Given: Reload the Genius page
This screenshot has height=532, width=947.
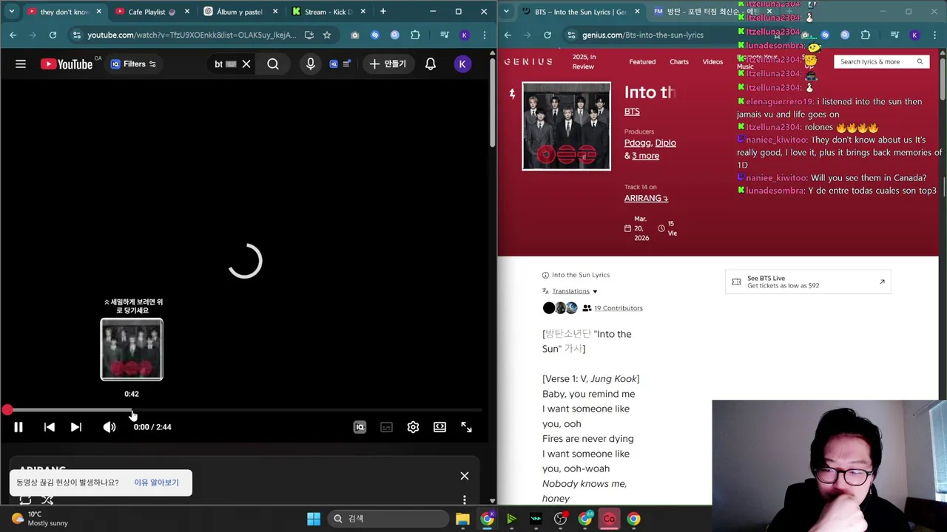Looking at the screenshot, I should point(547,35).
